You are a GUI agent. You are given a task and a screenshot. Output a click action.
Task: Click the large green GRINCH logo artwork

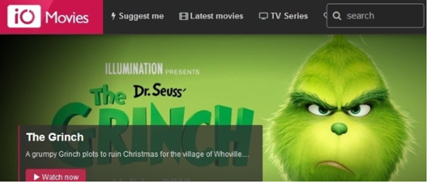pos(153,131)
